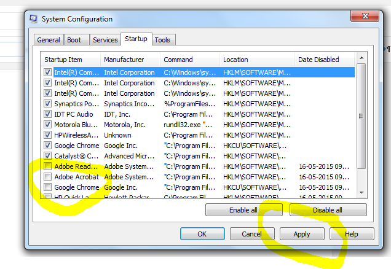
Task: Uncheck the IDT PC Audio checkbox
Action: (47, 114)
